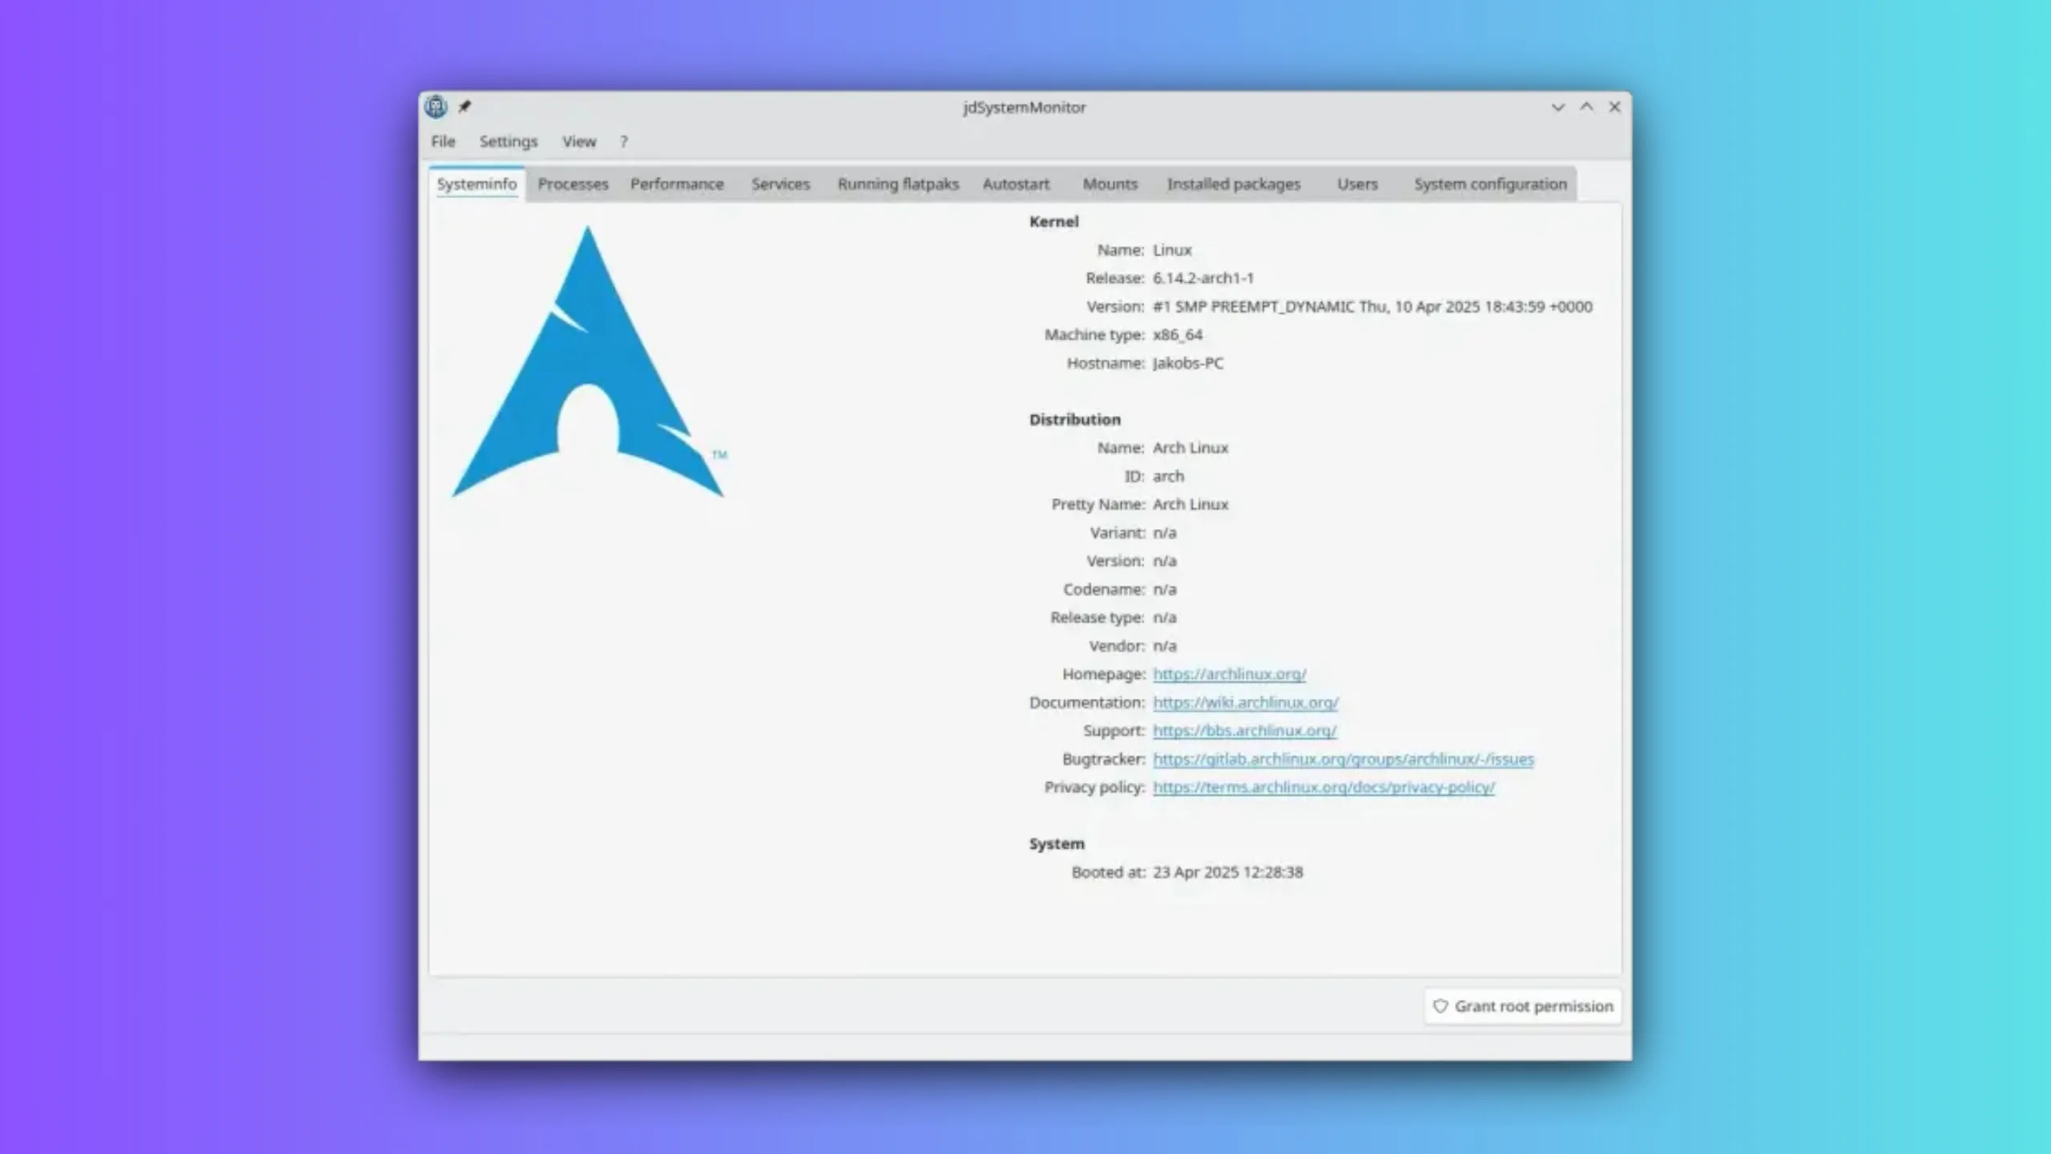Open the wiki.archlinux.org documentation link
The image size is (2051, 1154).
point(1245,703)
